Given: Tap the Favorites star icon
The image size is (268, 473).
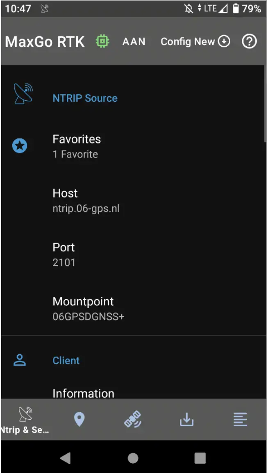Looking at the screenshot, I should [x=20, y=146].
